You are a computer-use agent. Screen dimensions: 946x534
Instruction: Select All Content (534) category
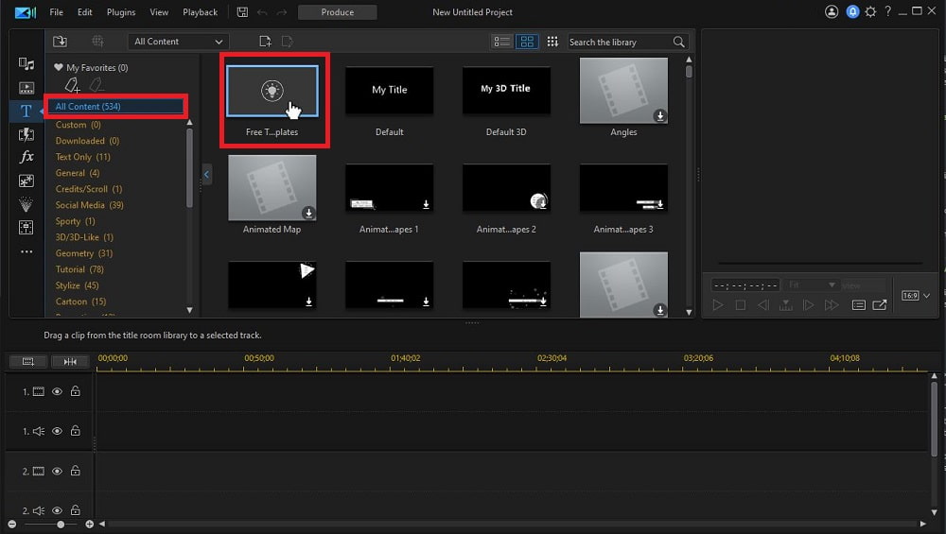pos(115,106)
